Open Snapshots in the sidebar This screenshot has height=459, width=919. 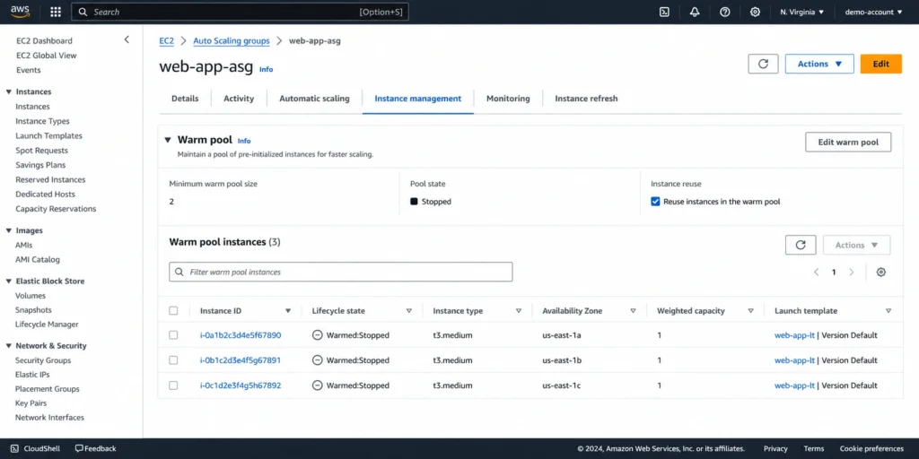[x=33, y=310]
